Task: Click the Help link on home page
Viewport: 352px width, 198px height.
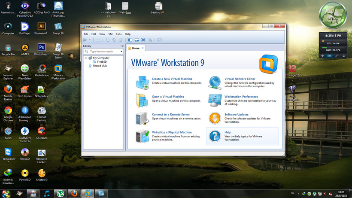Action: coord(228,132)
